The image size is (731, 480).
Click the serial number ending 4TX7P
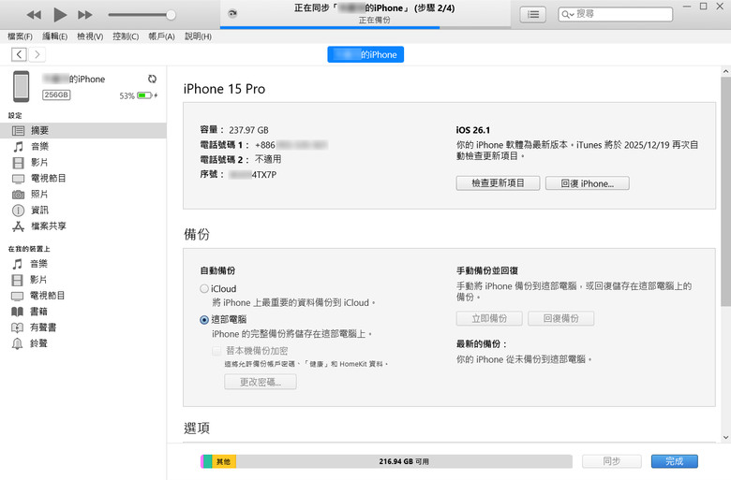(253, 175)
